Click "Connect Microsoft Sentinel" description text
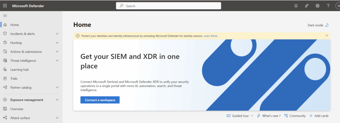Screen dimensions: 340x123 (134, 86)
